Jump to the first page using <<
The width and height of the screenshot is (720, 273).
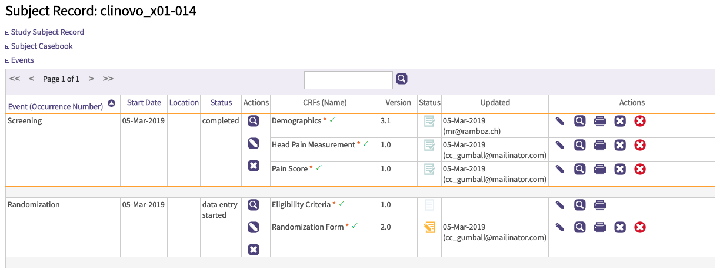coord(15,79)
